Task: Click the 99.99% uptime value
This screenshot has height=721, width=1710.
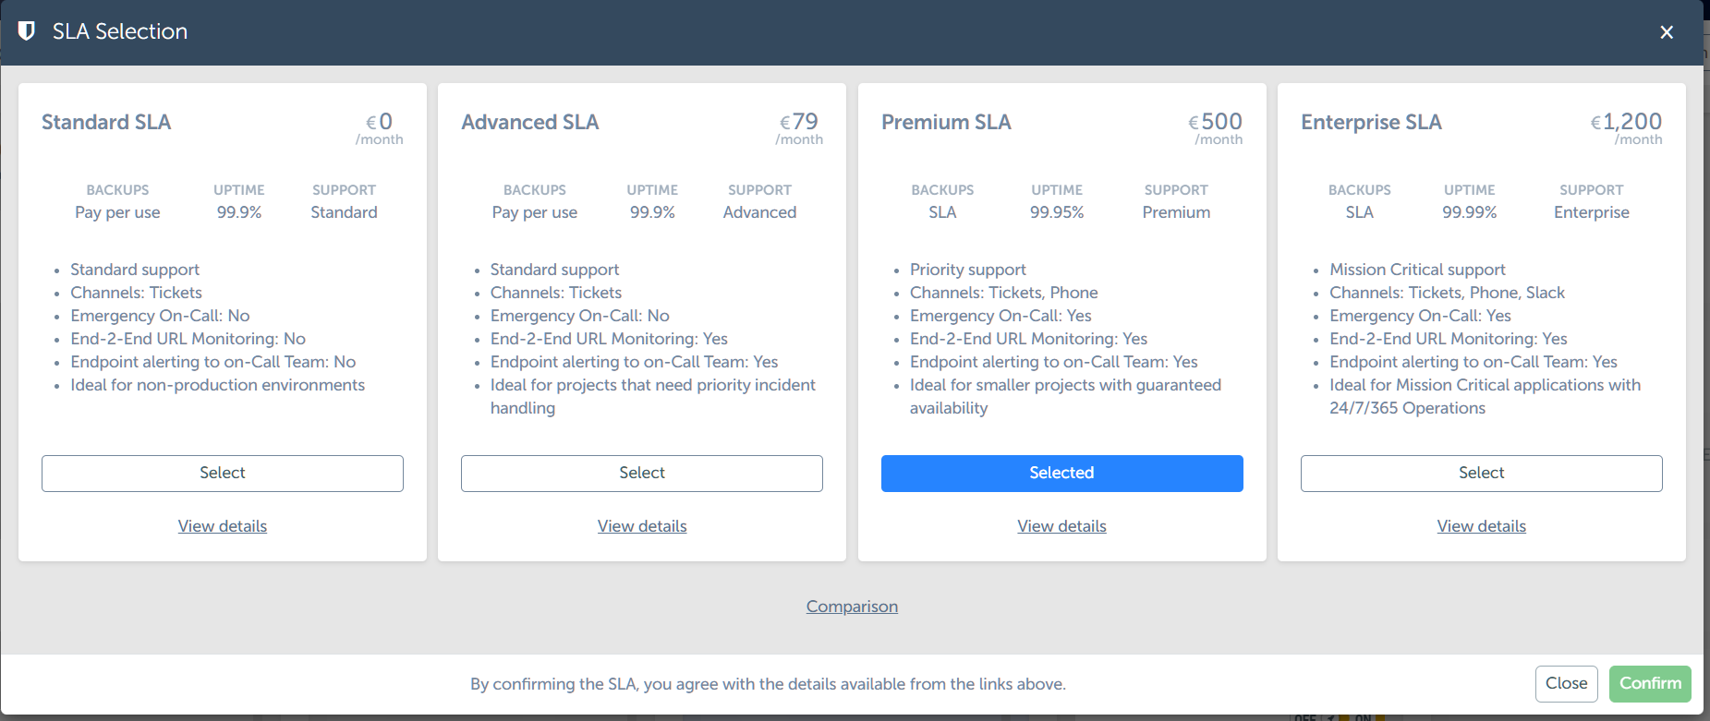Action: [x=1469, y=212]
